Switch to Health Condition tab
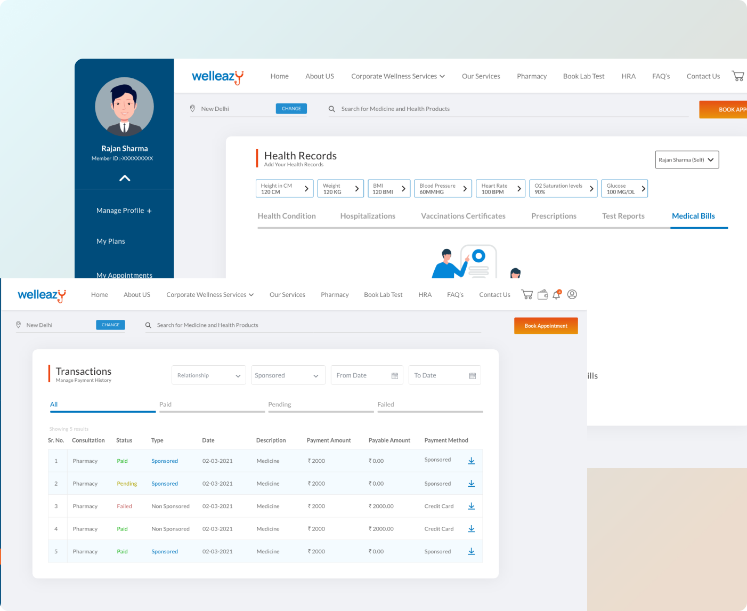This screenshot has width=747, height=611. point(287,216)
